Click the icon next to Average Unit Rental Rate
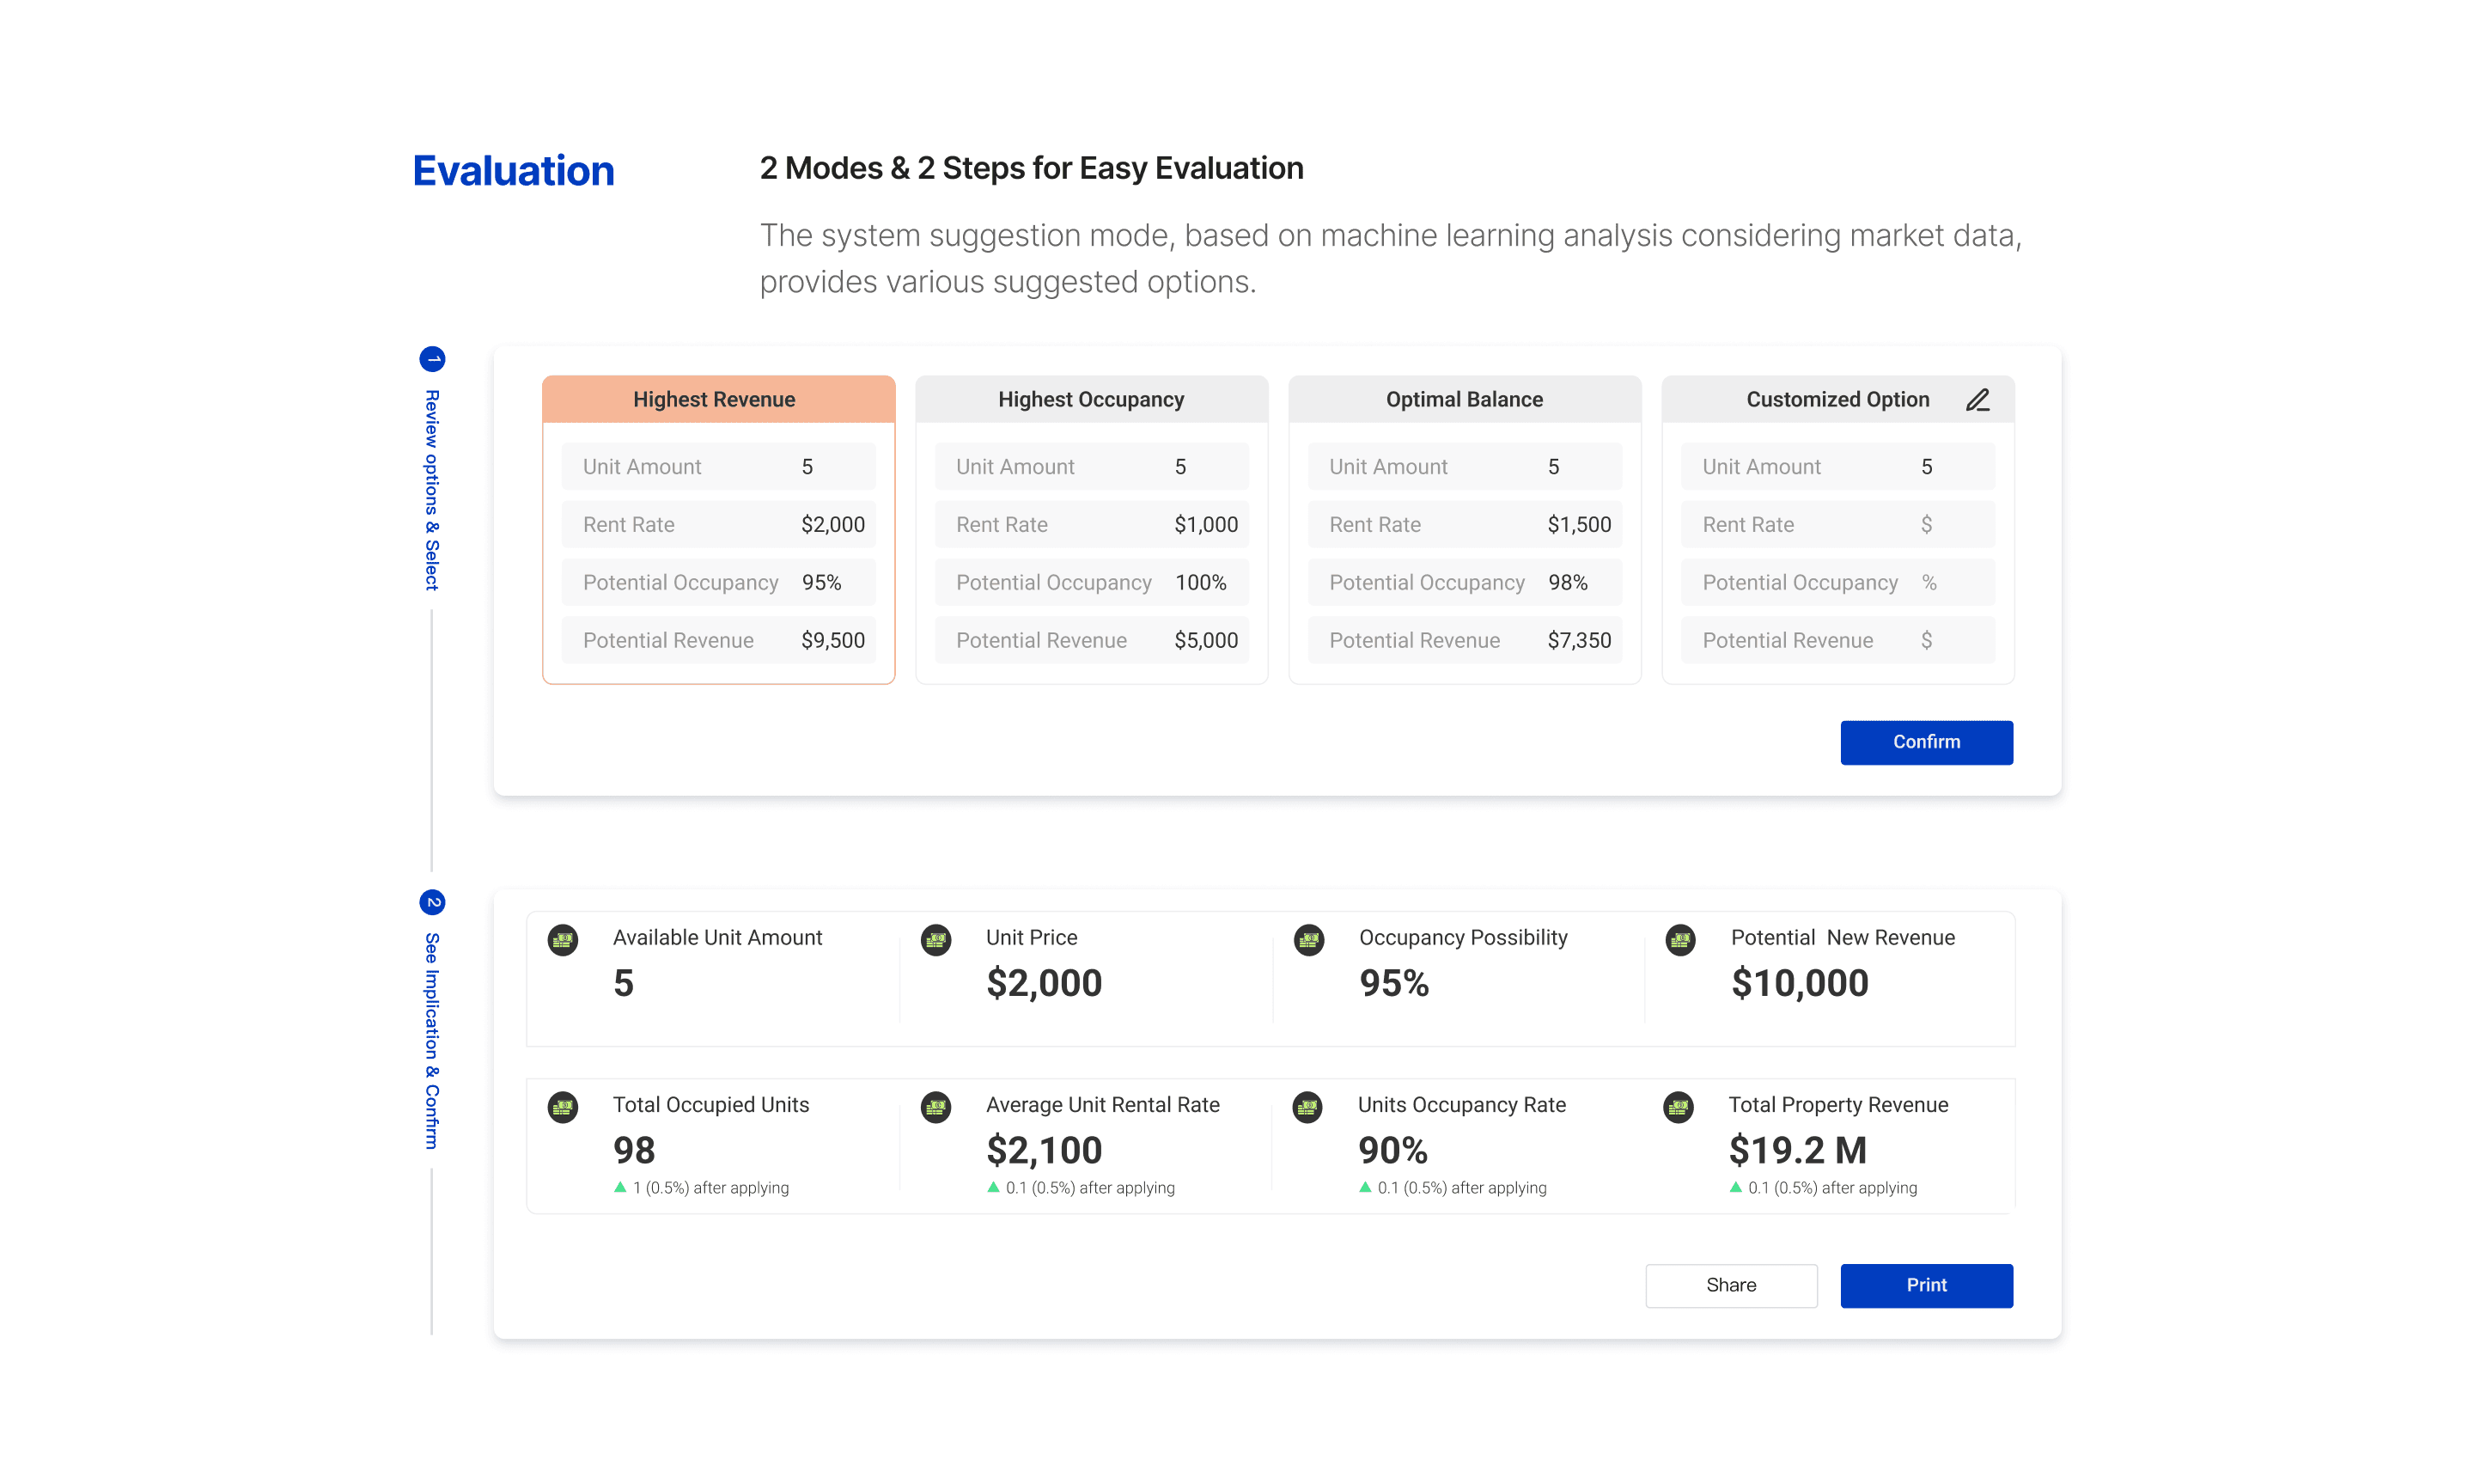2474x1484 pixels. [x=935, y=1107]
